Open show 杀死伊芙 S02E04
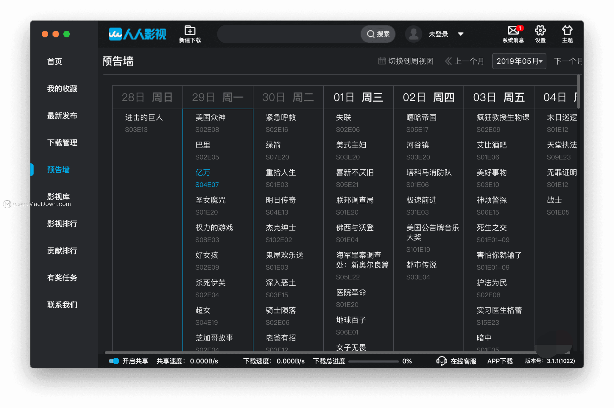614x408 pixels. 210,288
